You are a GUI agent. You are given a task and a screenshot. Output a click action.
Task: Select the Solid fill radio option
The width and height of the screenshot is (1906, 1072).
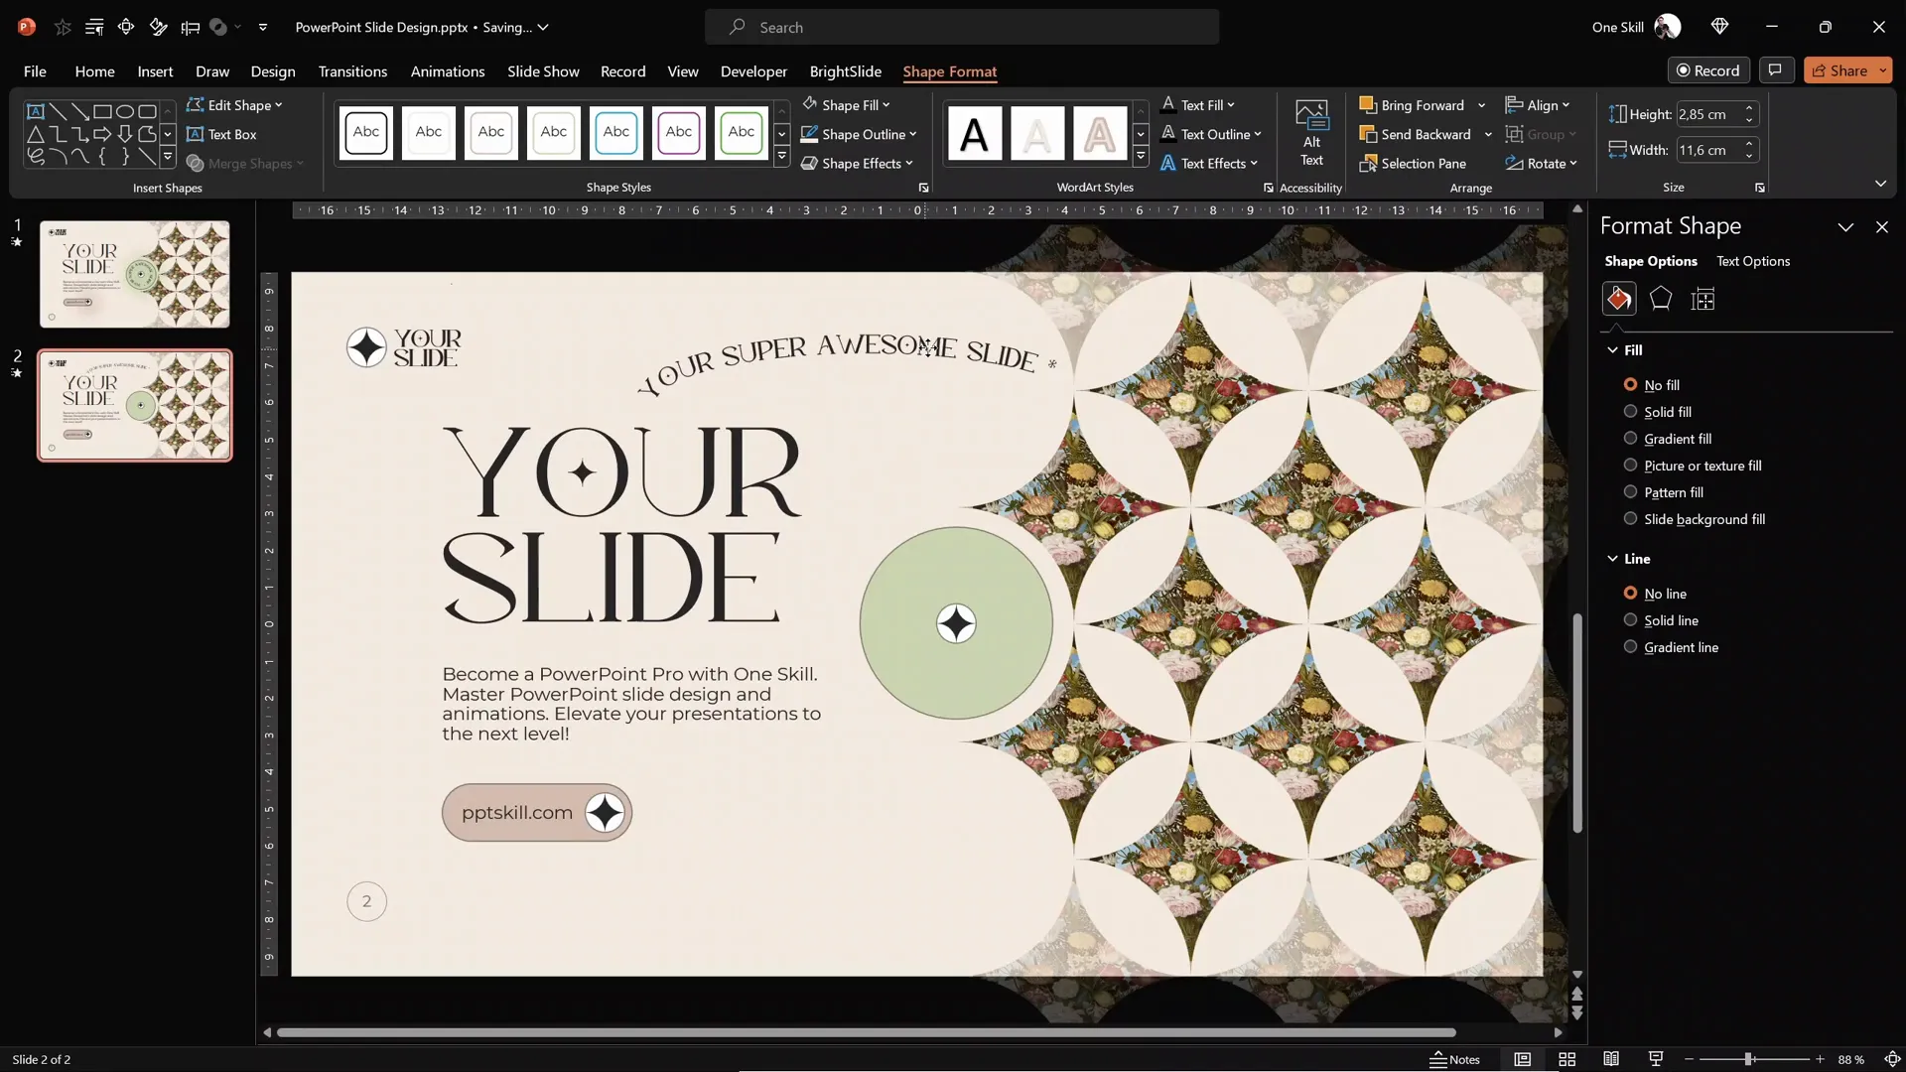click(x=1630, y=411)
